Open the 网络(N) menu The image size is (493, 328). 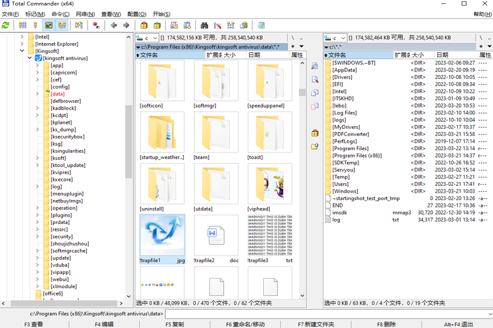pos(85,14)
